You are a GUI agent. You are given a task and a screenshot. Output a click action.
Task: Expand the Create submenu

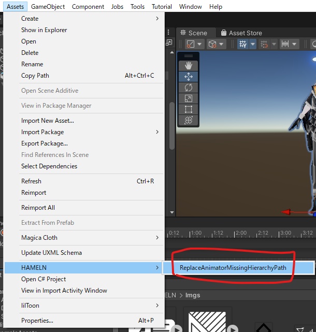[x=84, y=19]
